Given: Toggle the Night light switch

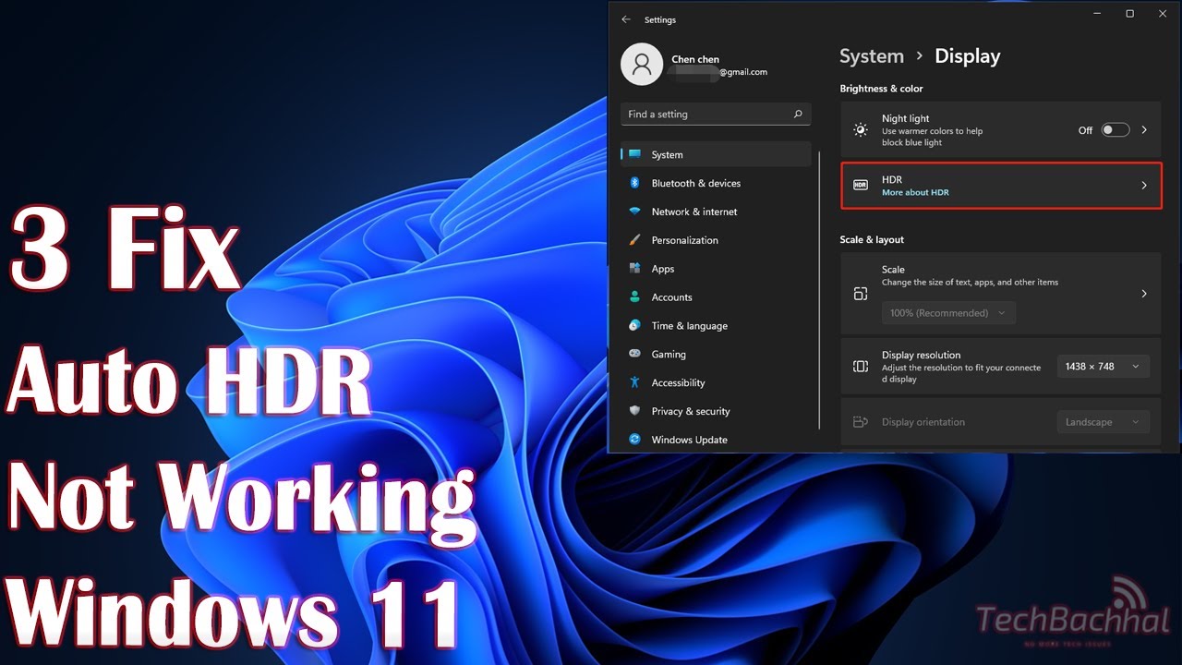Looking at the screenshot, I should click(x=1115, y=130).
